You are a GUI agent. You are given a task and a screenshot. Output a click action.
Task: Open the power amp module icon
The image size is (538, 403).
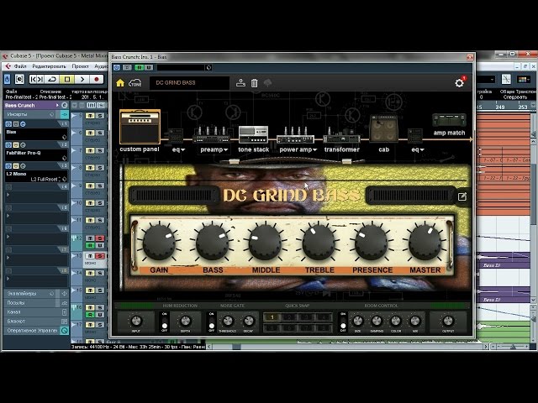[x=295, y=135]
